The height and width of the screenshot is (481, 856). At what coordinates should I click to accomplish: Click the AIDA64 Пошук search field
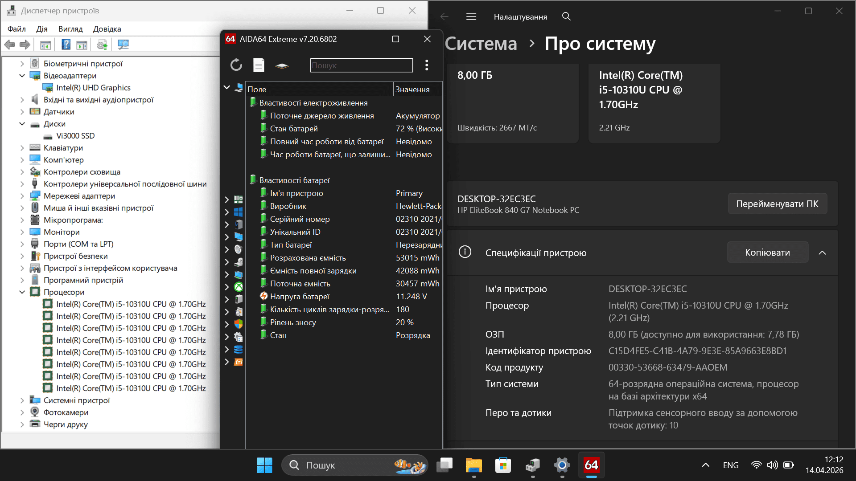[361, 65]
